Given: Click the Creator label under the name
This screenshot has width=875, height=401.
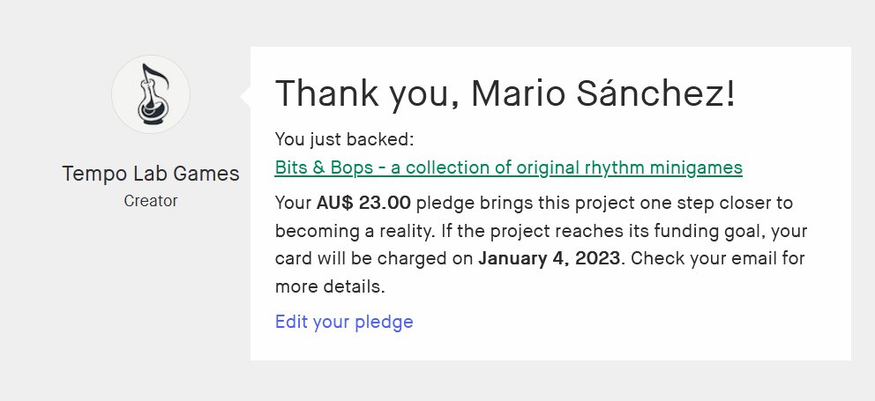Looking at the screenshot, I should [151, 201].
